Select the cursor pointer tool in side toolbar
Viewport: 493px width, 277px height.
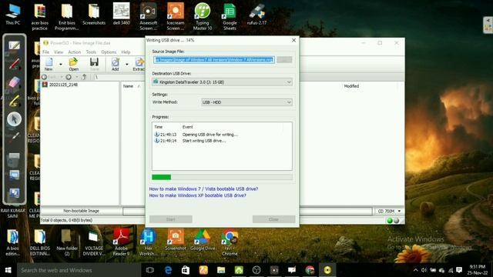[x=14, y=119]
